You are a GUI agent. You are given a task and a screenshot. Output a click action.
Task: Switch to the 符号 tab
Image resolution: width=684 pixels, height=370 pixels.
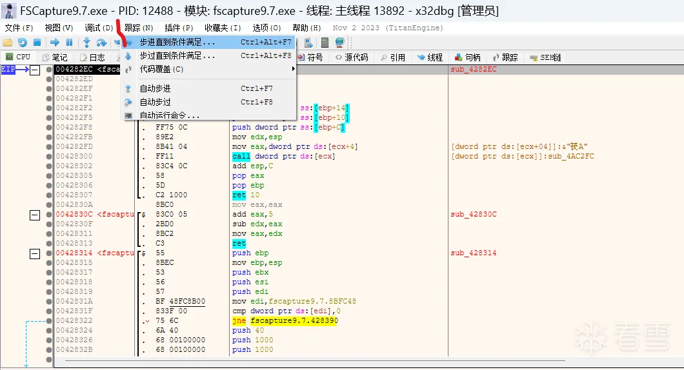pyautogui.click(x=310, y=57)
